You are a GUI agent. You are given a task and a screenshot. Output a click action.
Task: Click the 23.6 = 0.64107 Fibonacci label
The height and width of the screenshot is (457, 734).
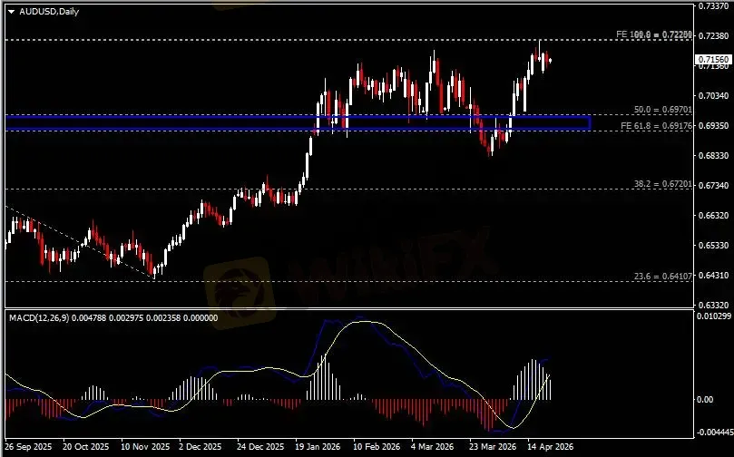(x=663, y=276)
